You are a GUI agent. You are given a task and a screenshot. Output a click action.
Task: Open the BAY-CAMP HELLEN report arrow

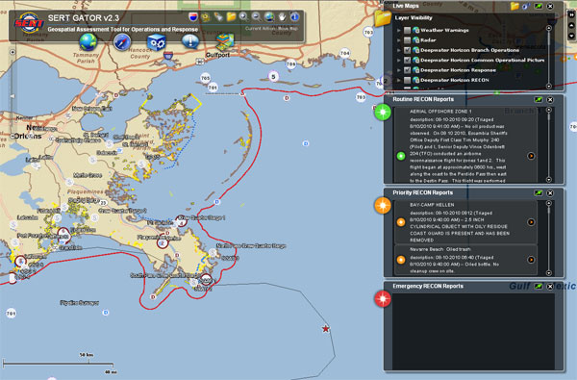[531, 222]
